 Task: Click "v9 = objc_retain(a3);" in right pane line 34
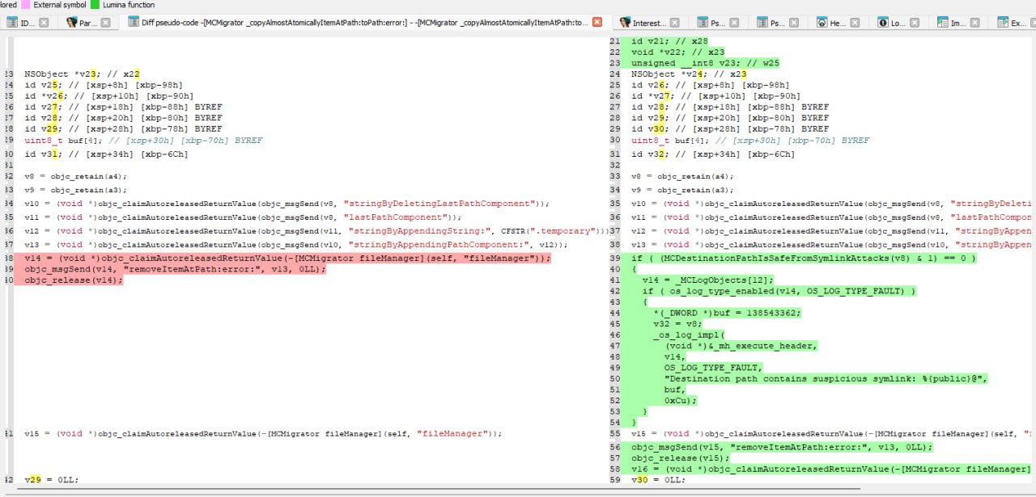683,190
